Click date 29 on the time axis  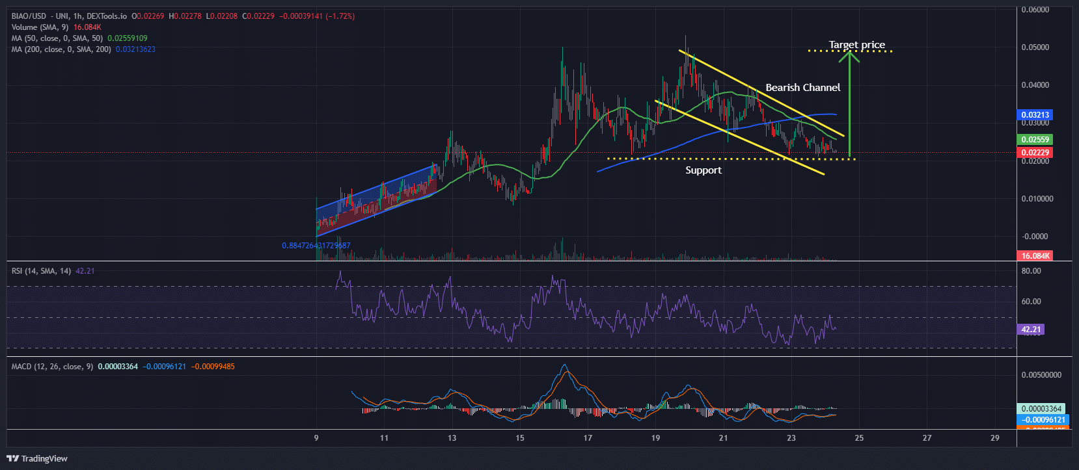pos(995,438)
